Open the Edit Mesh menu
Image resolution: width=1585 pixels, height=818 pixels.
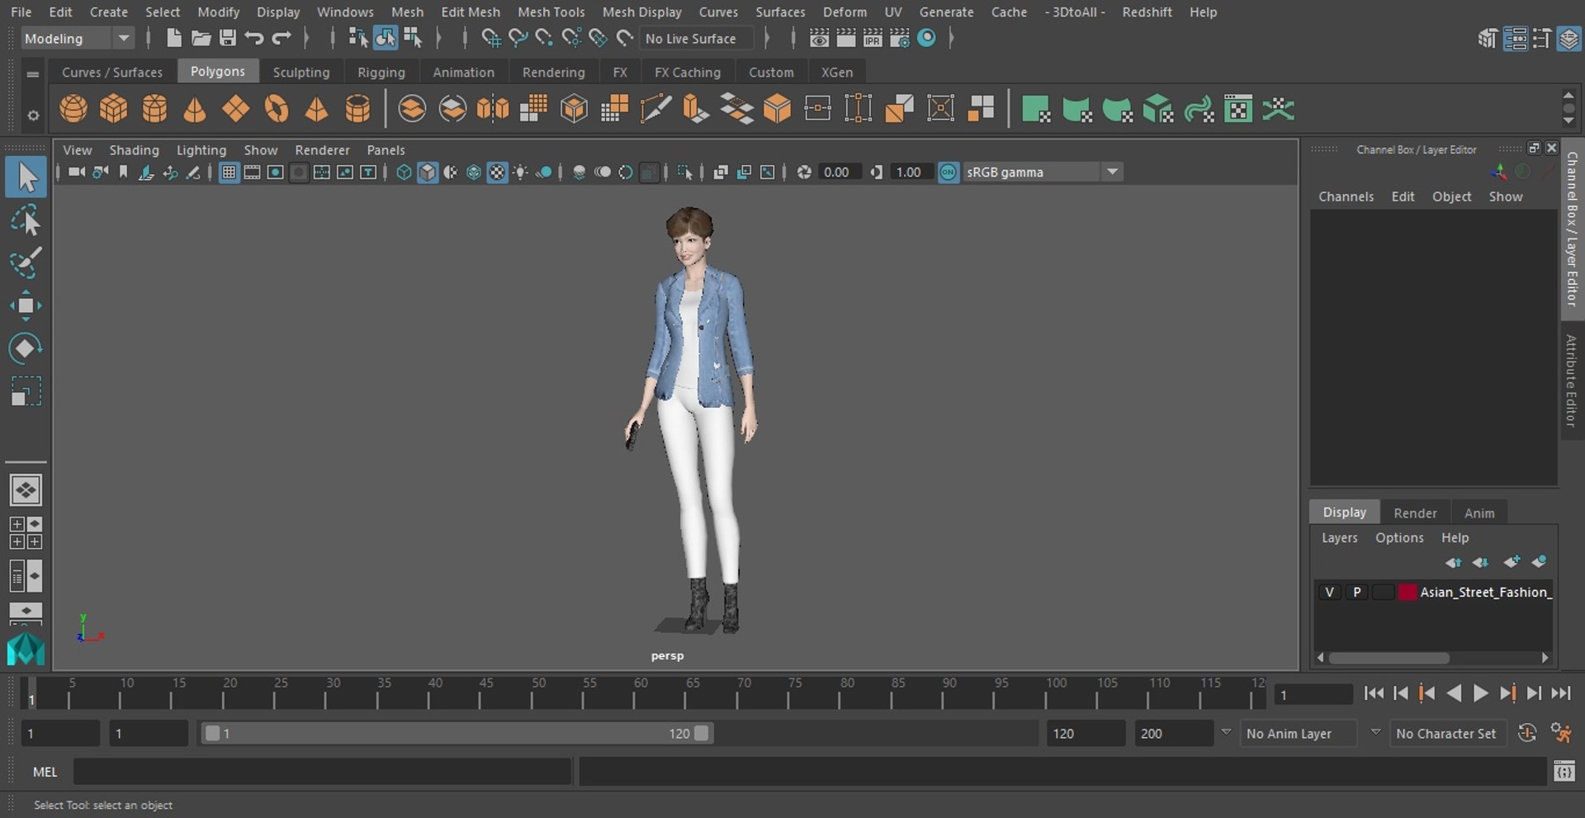point(471,12)
